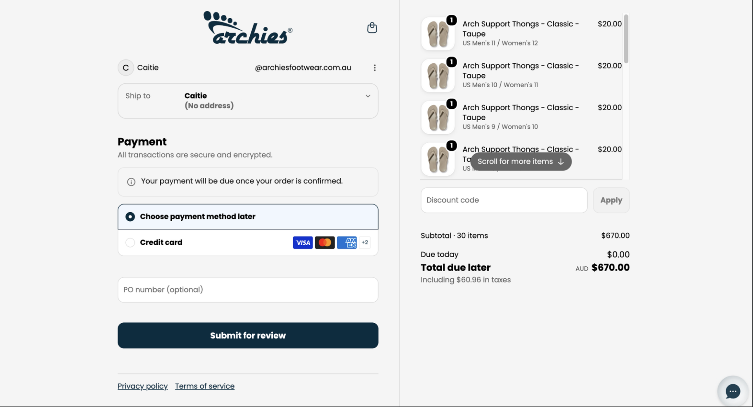
Task: Apply the discount code
Action: point(611,200)
